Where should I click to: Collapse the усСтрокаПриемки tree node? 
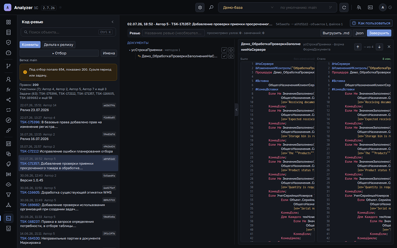129,50
